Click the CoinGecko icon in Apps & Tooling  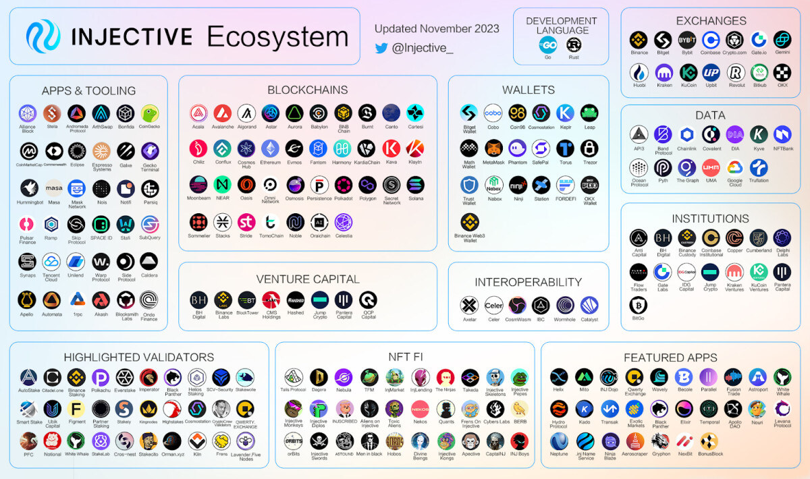point(149,113)
